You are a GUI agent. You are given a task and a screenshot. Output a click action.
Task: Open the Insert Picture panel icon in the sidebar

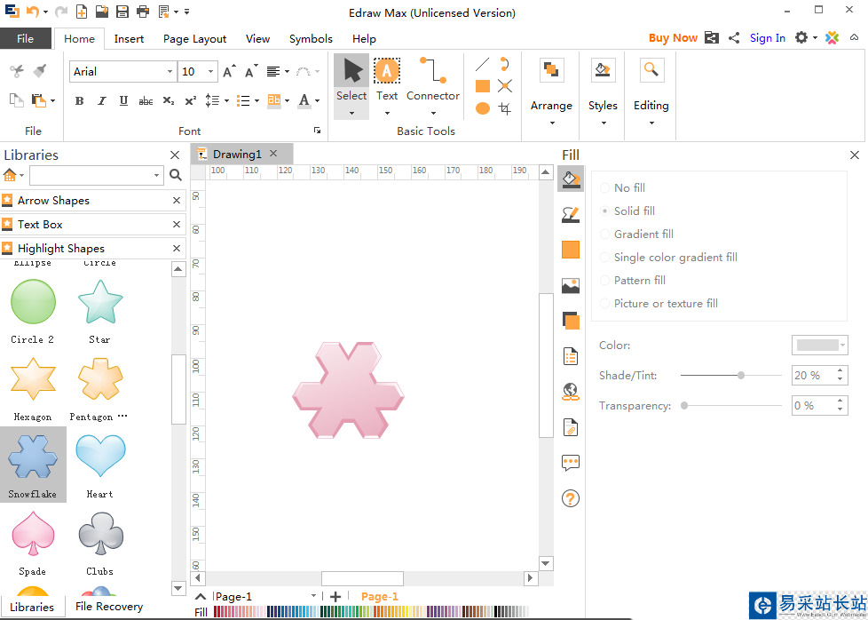tap(570, 285)
